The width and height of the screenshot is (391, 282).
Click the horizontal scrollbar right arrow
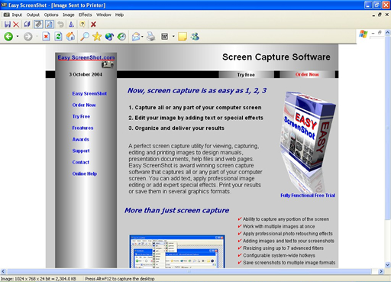click(x=381, y=271)
